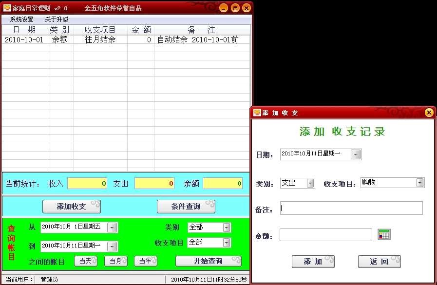Expand the 到 end date dropdown

click(112, 247)
